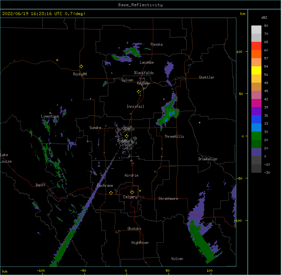Click the magenta 42 dBZ legend swatch

point(256,103)
